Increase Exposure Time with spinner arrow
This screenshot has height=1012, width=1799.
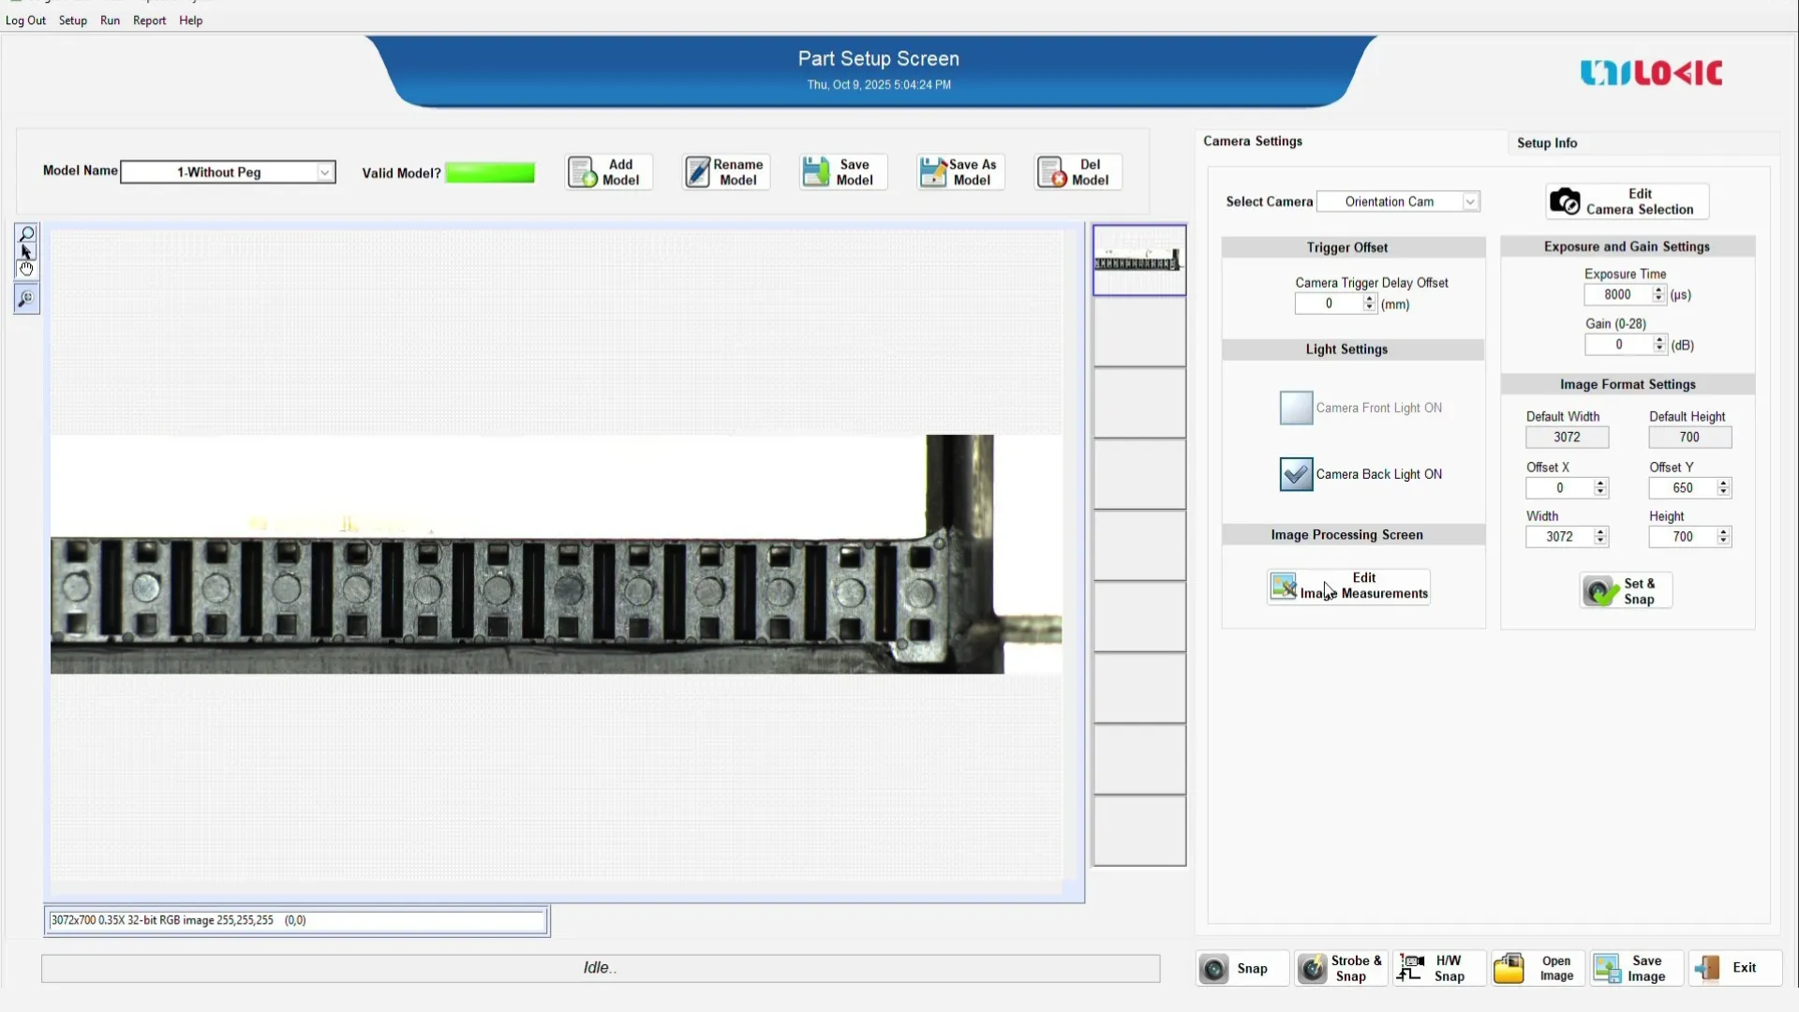pos(1658,290)
